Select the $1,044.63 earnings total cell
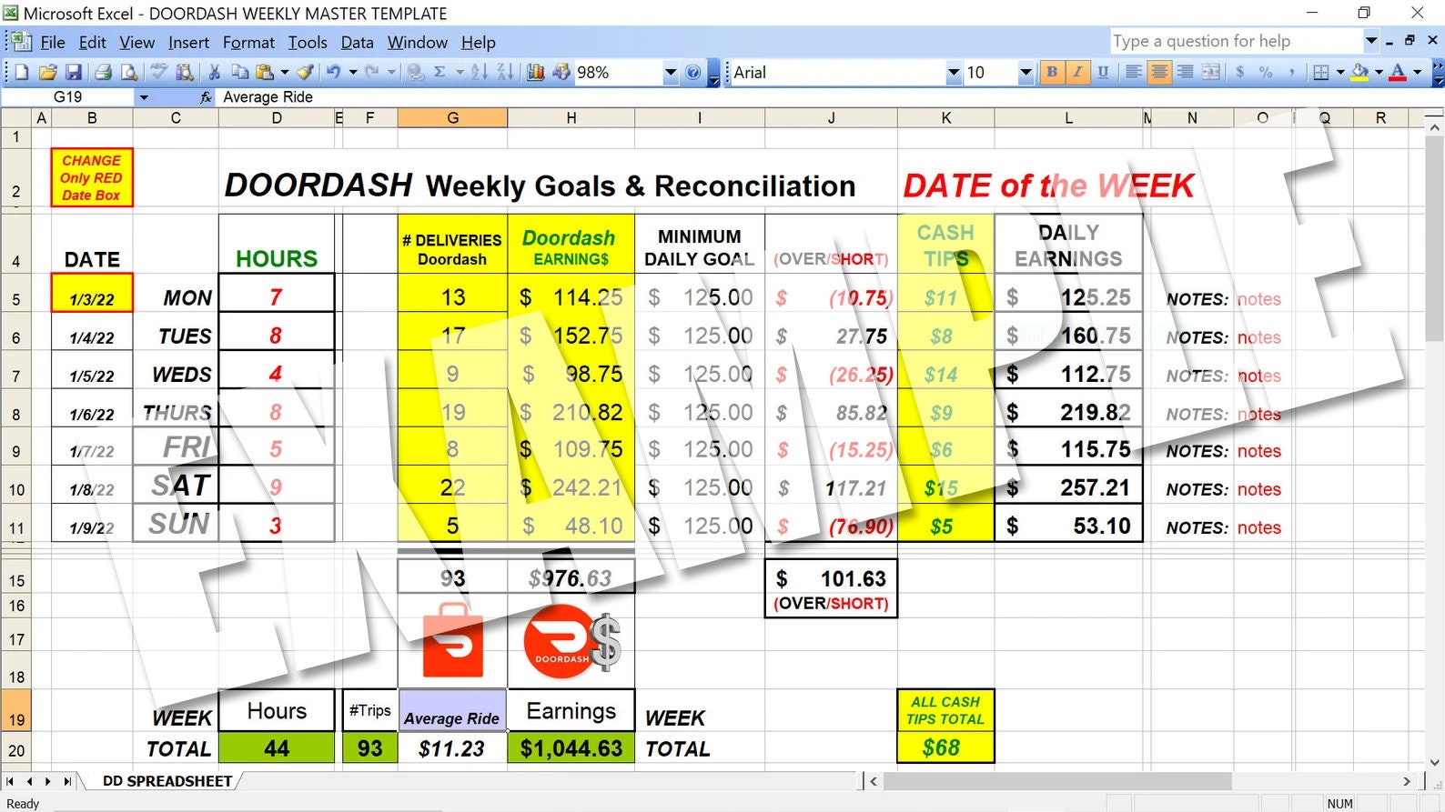The width and height of the screenshot is (1445, 812). coord(571,748)
